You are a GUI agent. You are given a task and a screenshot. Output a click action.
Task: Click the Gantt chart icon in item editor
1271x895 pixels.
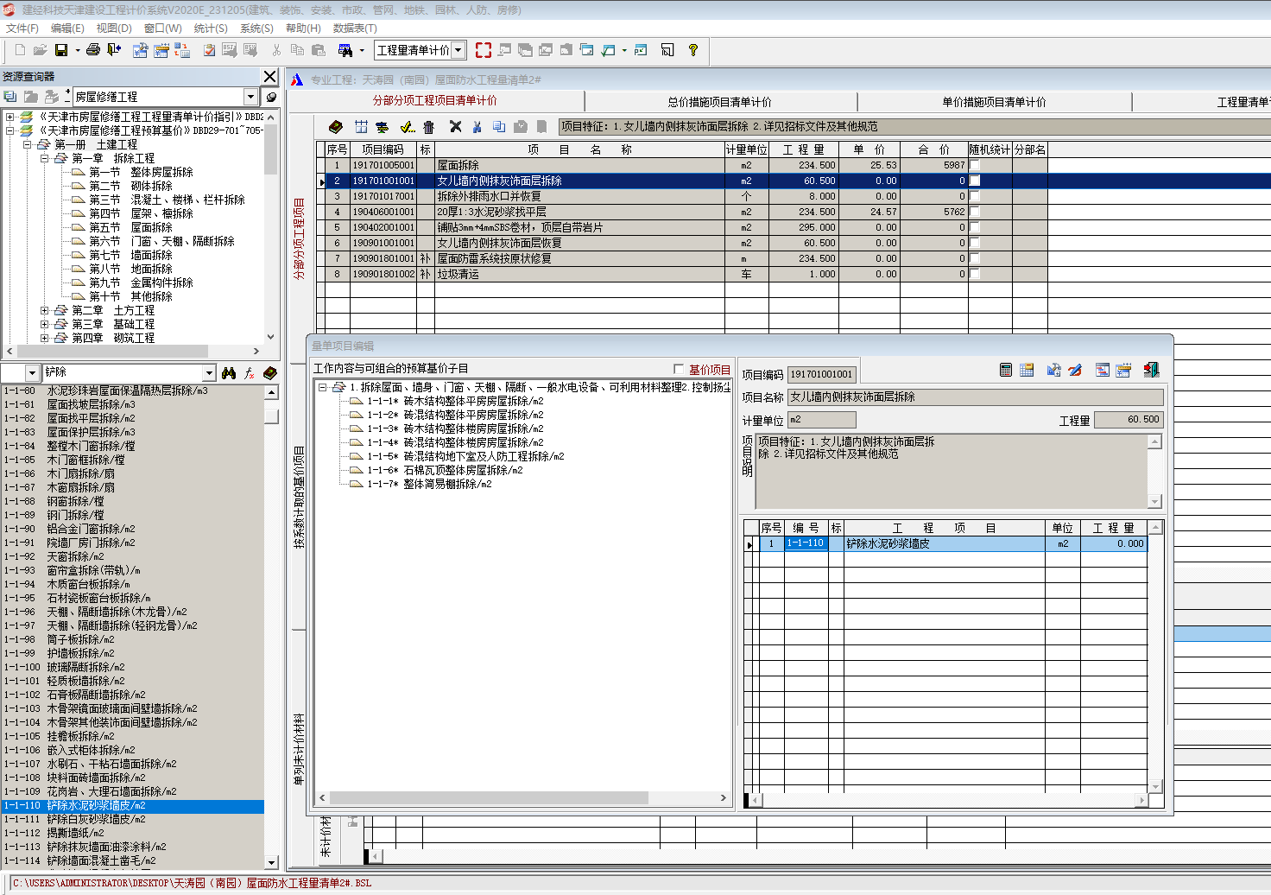click(x=1103, y=370)
